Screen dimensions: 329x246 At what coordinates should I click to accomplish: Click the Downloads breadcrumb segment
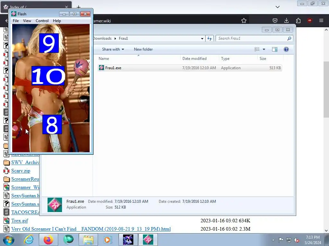(102, 38)
